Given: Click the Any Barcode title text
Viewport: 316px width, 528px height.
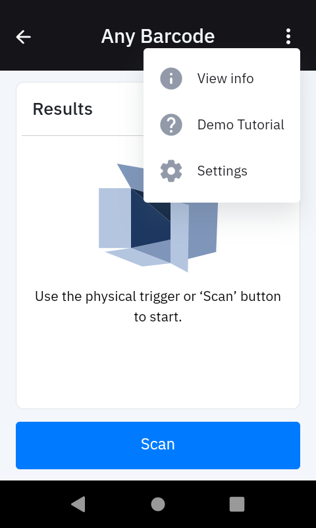Looking at the screenshot, I should (158, 36).
